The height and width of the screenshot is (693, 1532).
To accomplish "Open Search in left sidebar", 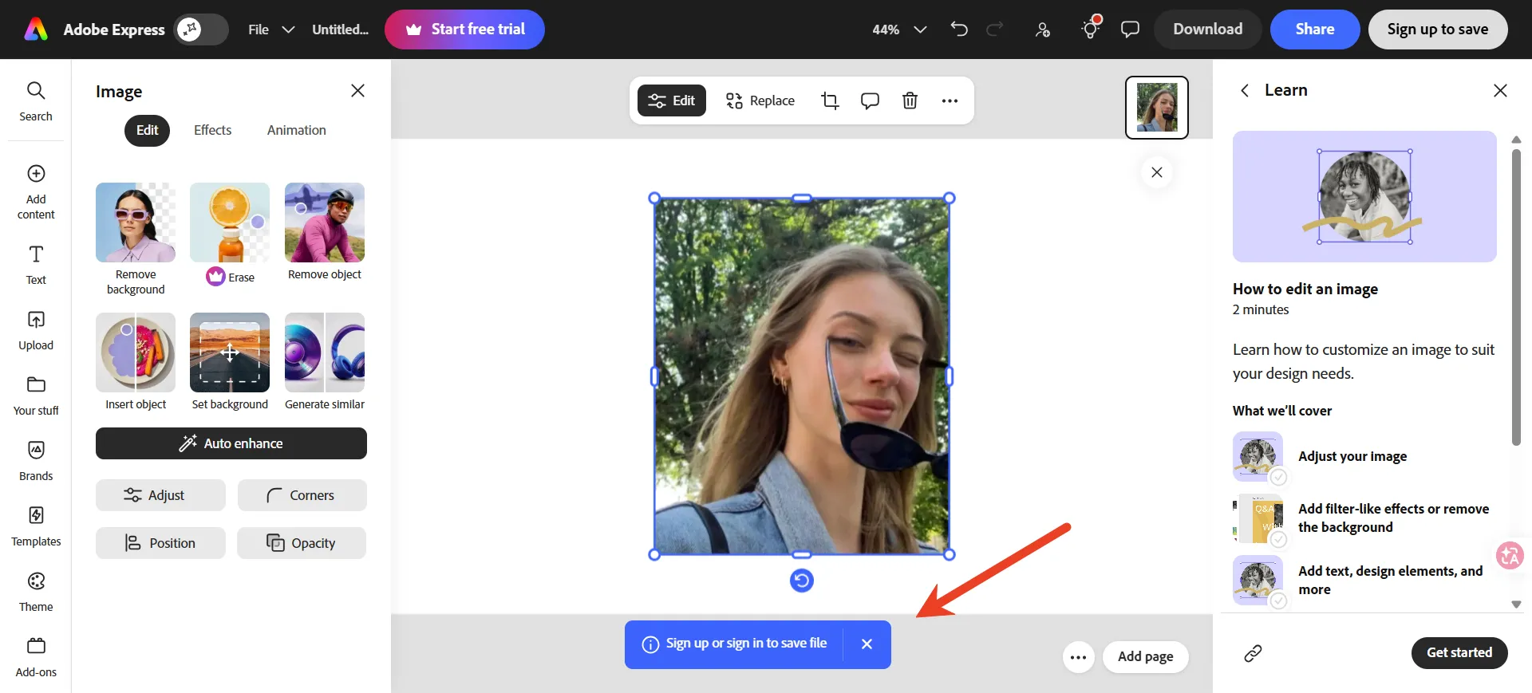I will 36,101.
